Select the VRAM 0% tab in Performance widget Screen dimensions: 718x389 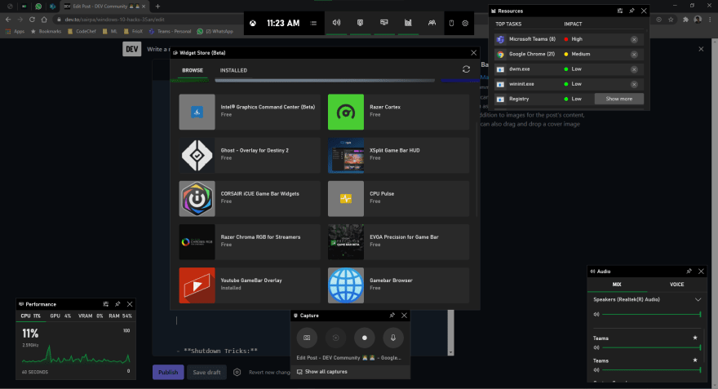[x=91, y=316]
